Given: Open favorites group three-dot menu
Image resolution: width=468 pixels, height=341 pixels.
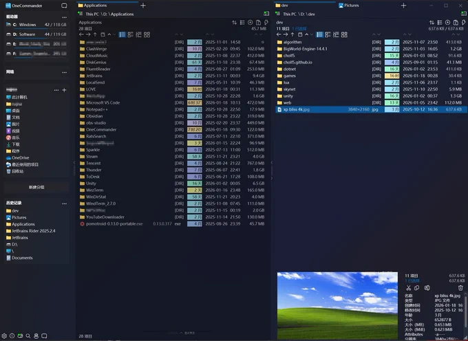Looking at the screenshot, I should coord(56,90).
